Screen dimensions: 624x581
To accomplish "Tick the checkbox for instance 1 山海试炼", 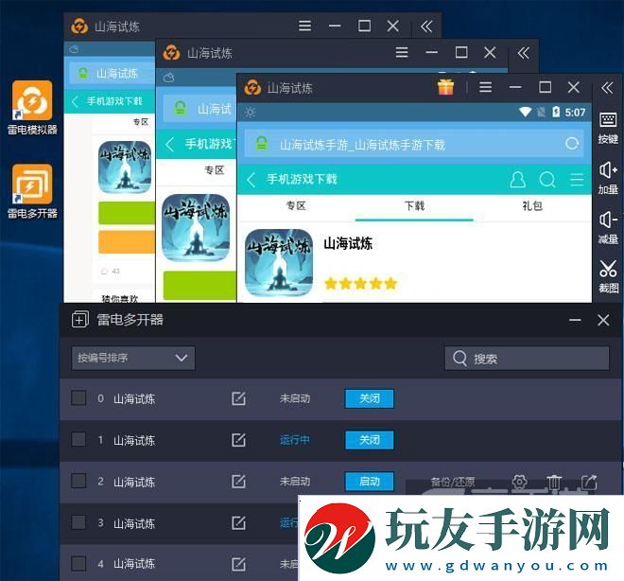I will pos(78,439).
